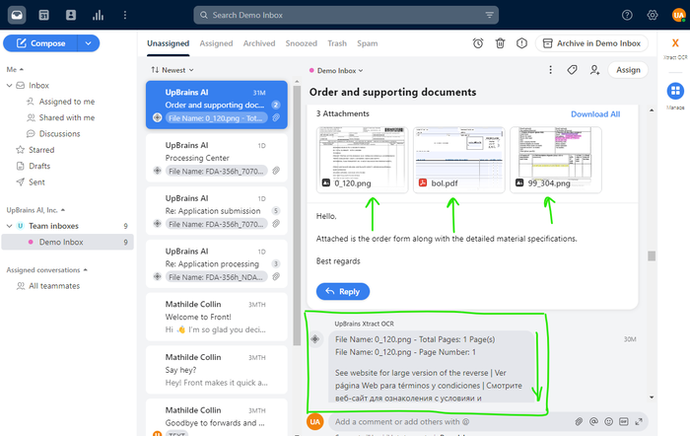This screenshot has width=690, height=436.
Task: Collapse the Team inboxes section
Action: pos(8,225)
